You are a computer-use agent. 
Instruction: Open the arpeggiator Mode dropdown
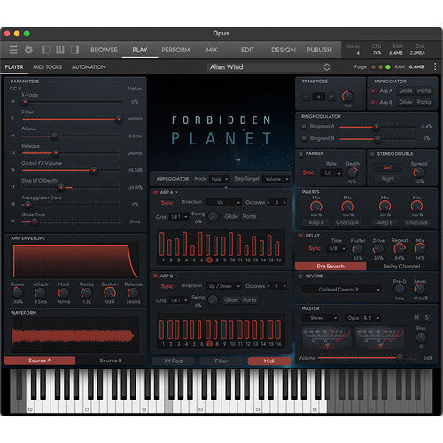click(219, 179)
